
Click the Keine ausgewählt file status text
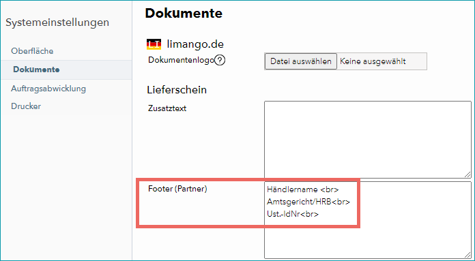373,62
